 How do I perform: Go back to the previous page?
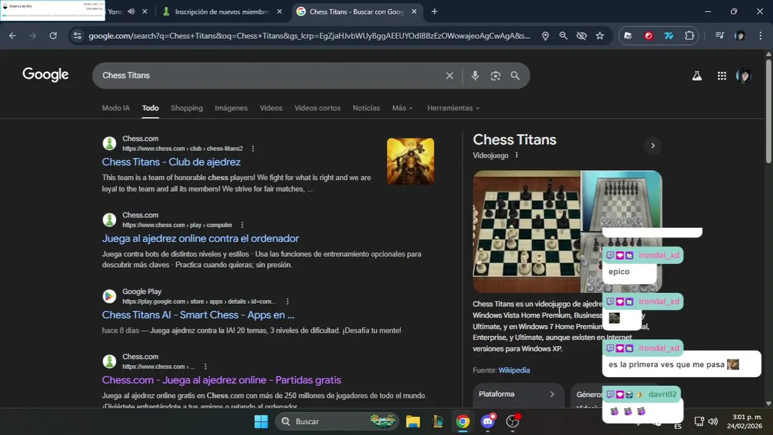[13, 36]
